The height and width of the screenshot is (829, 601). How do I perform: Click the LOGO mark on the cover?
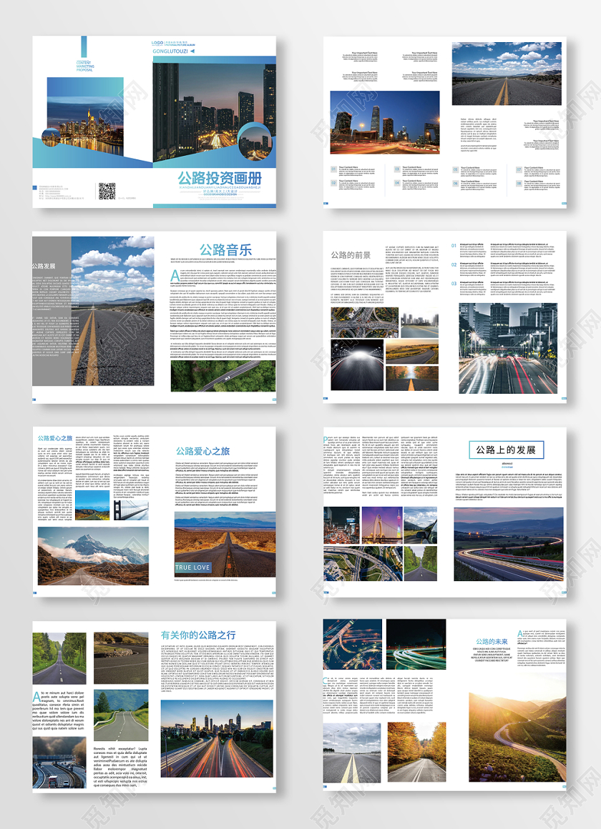point(159,43)
